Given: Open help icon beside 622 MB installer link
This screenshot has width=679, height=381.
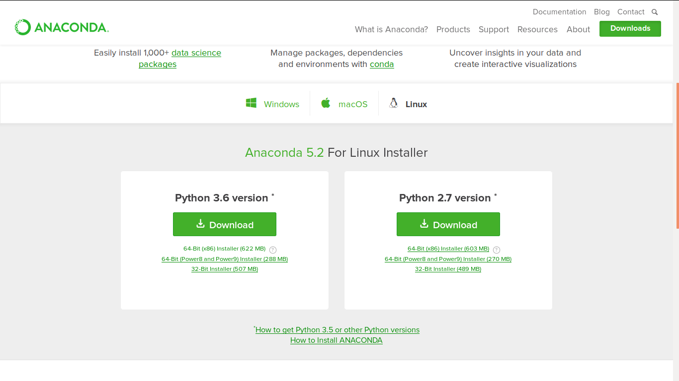Looking at the screenshot, I should tap(272, 250).
